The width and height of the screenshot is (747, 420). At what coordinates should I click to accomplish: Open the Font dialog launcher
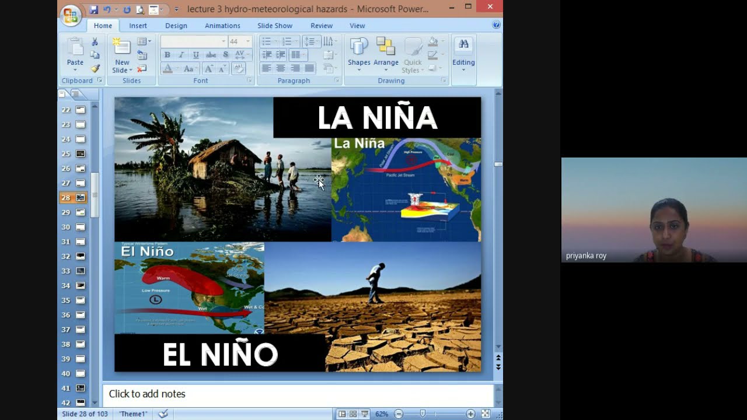click(x=250, y=80)
